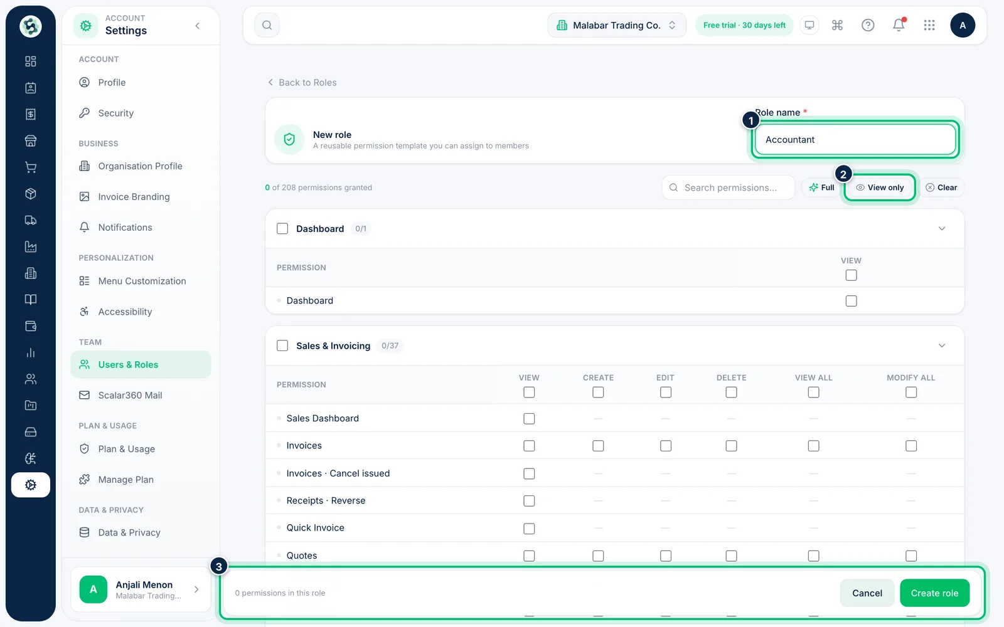Screen dimensions: 1004x627
Task: Open the book icon in left rail
Action: (x=30, y=300)
